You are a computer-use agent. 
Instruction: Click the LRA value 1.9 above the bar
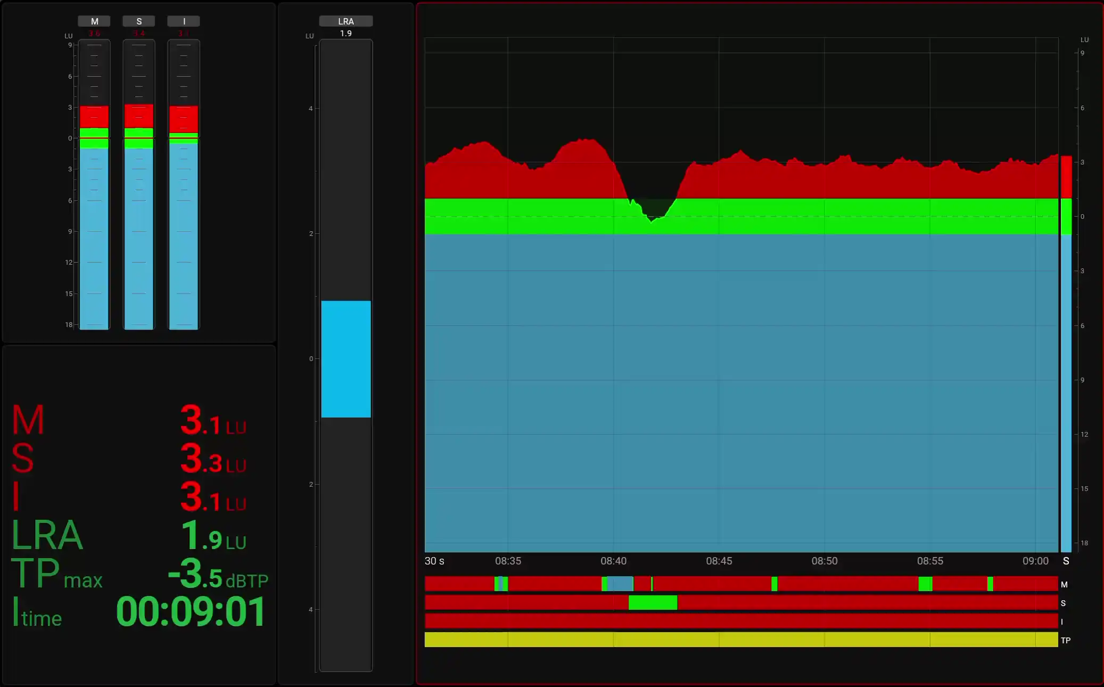346,34
